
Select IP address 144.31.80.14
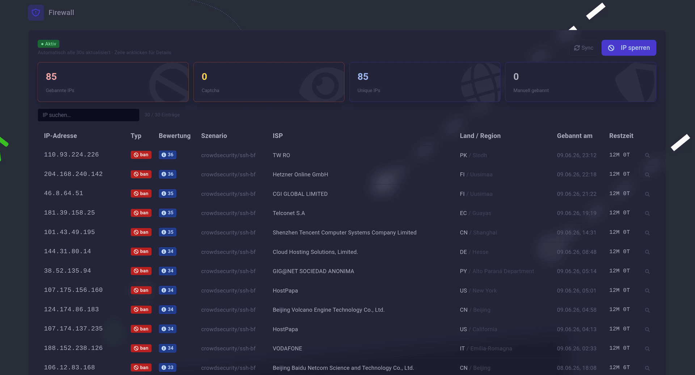(x=67, y=251)
